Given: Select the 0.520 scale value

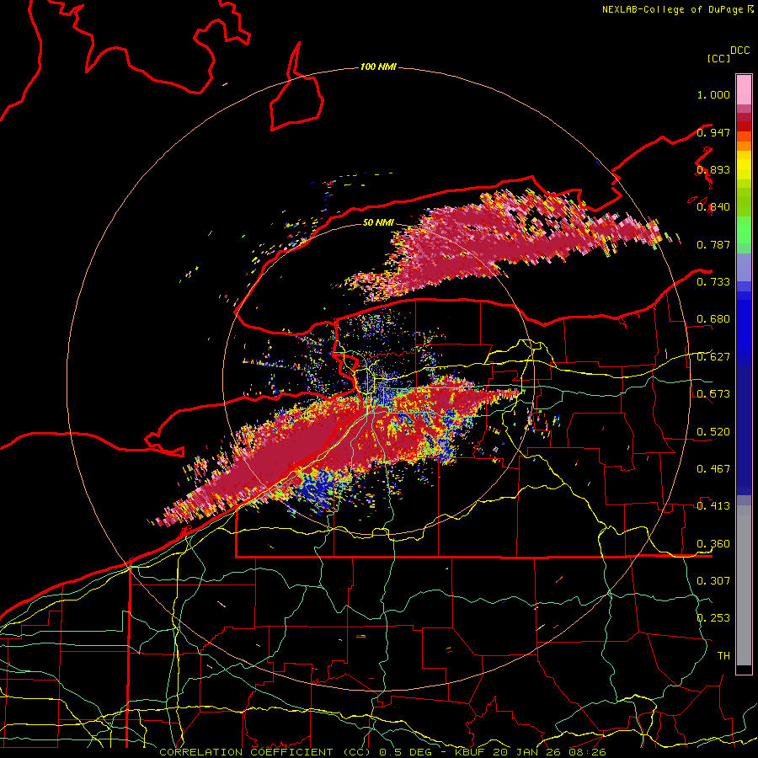Looking at the screenshot, I should pos(713,431).
